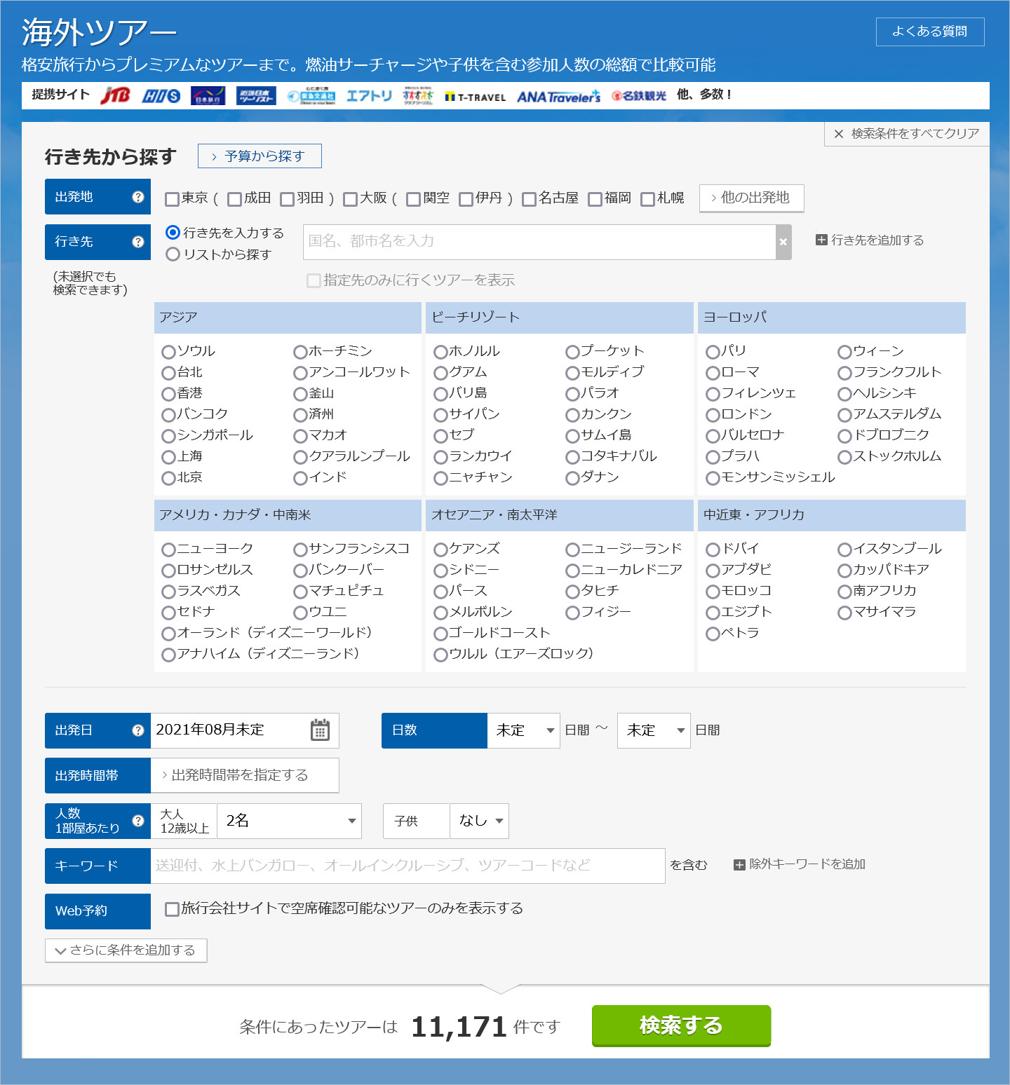The width and height of the screenshot is (1010, 1085).
Task: Select モルディブ destination radio
Action: [572, 373]
